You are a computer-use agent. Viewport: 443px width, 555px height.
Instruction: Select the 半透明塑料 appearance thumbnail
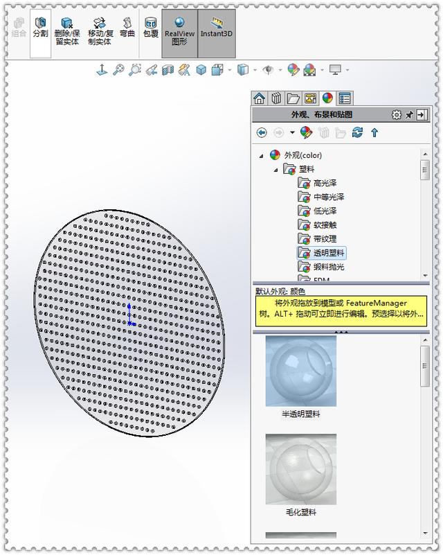301,371
